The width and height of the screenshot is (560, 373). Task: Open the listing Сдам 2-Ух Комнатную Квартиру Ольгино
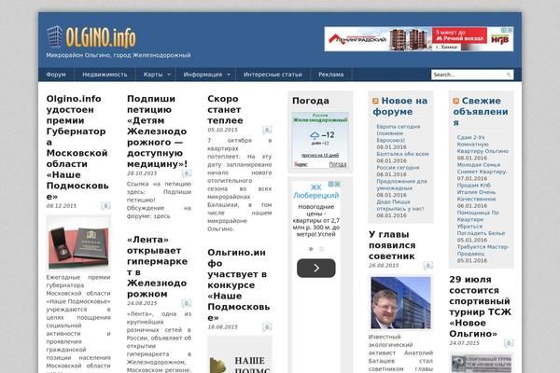pyautogui.click(x=483, y=145)
